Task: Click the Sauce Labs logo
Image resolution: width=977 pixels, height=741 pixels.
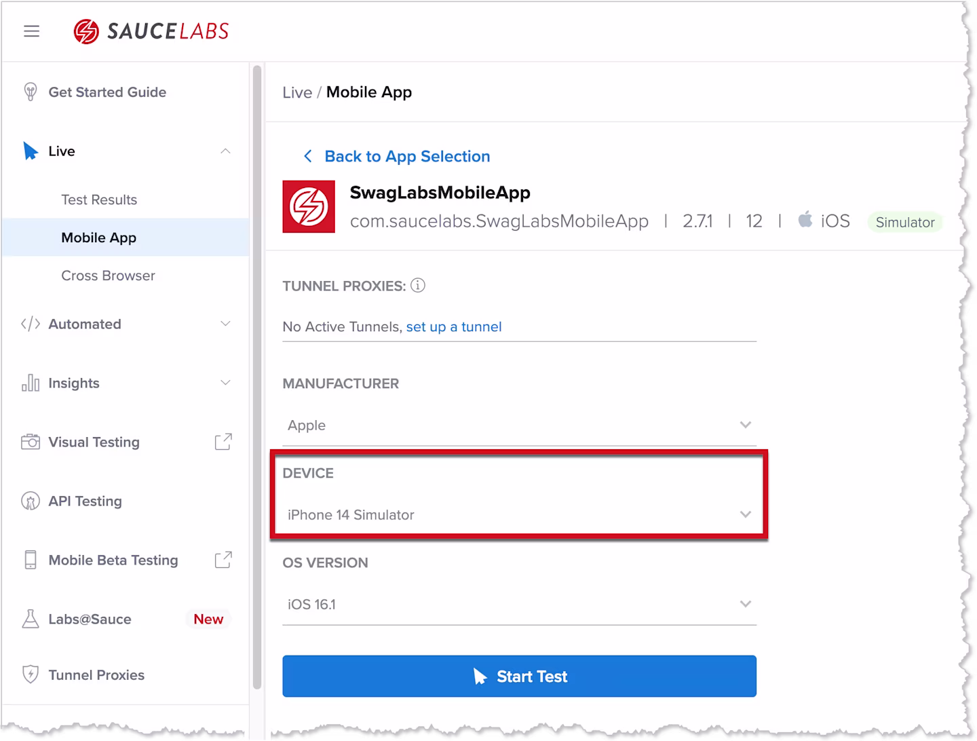Action: tap(151, 31)
